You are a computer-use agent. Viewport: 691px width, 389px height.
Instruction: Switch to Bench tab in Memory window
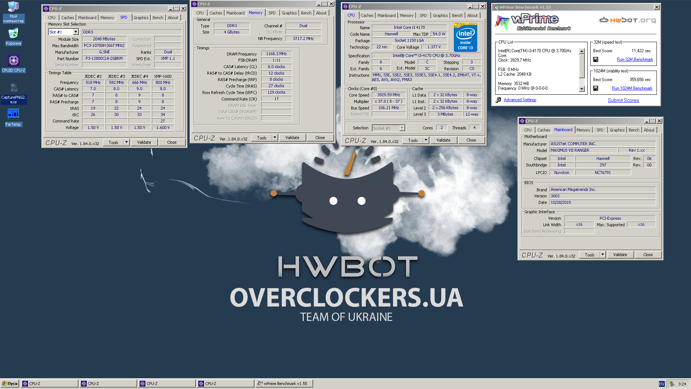(x=306, y=13)
